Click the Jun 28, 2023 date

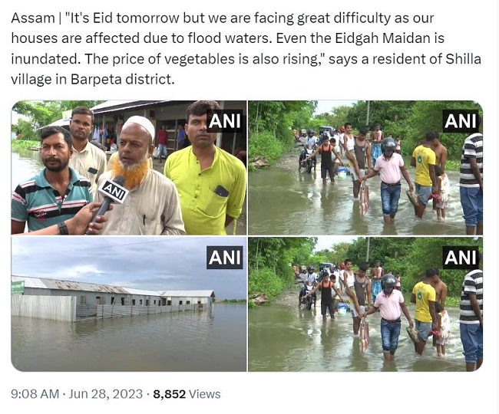click(106, 394)
